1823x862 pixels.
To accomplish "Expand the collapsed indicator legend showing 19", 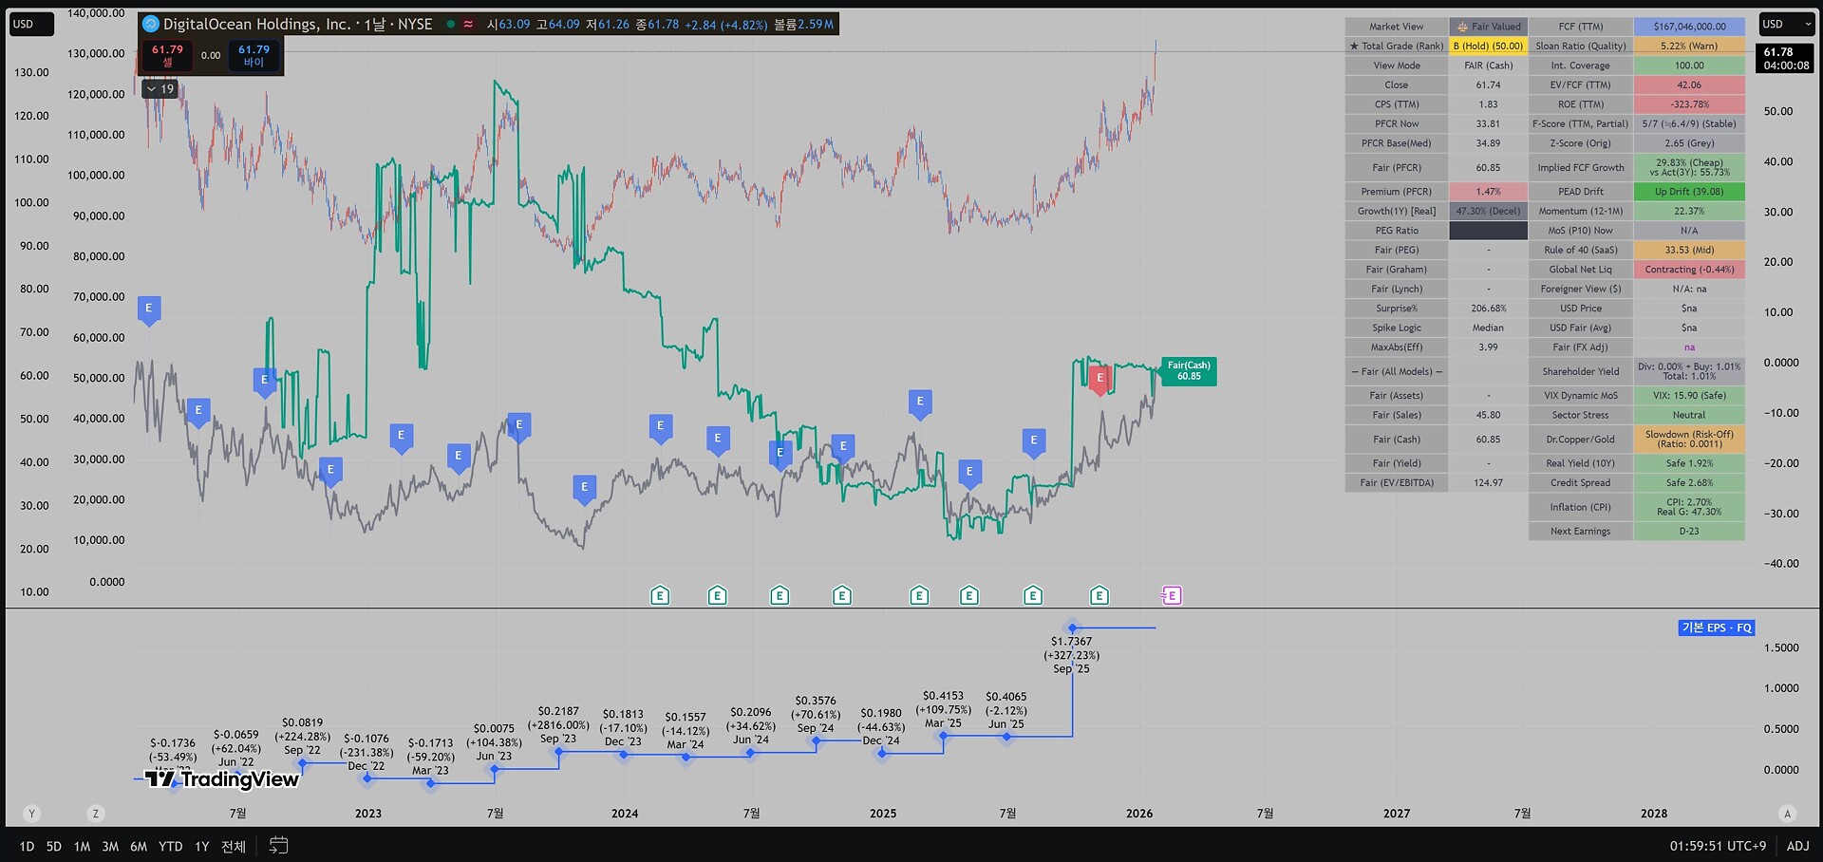I will tap(160, 88).
